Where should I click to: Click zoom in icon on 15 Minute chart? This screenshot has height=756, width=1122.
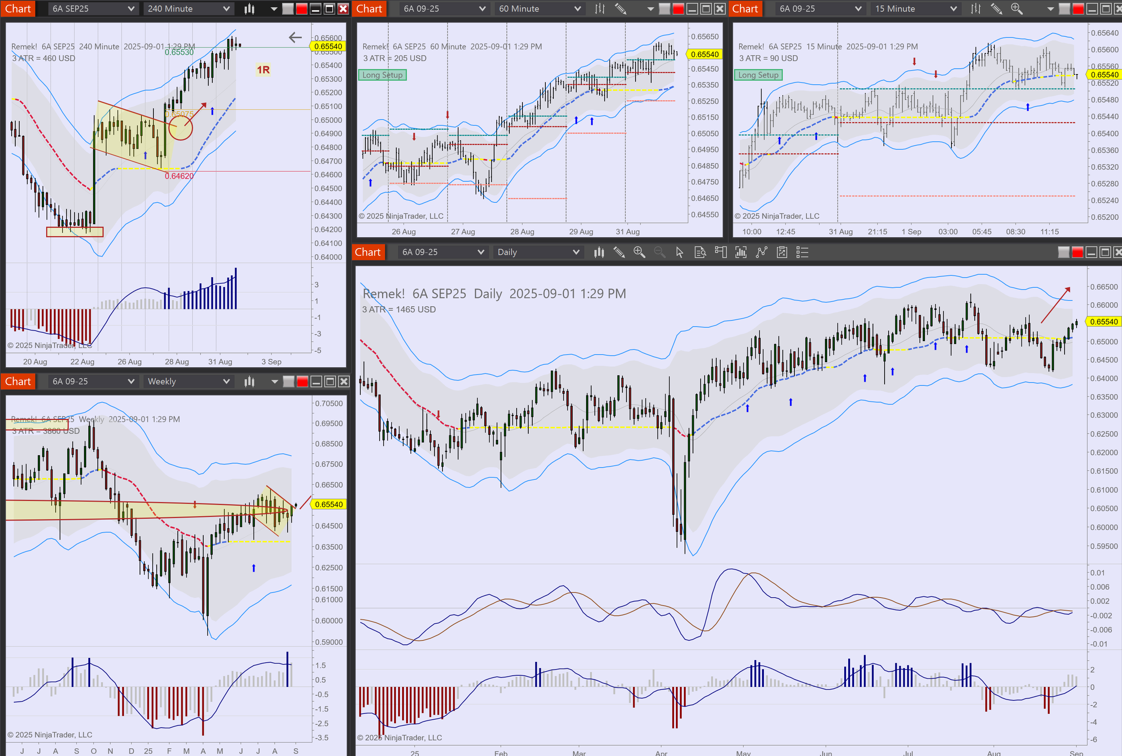(x=1017, y=9)
